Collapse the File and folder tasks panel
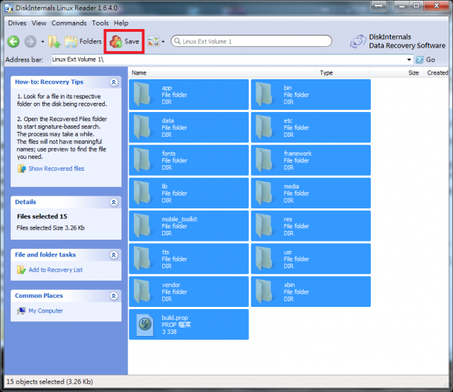453x392 pixels. tap(113, 255)
